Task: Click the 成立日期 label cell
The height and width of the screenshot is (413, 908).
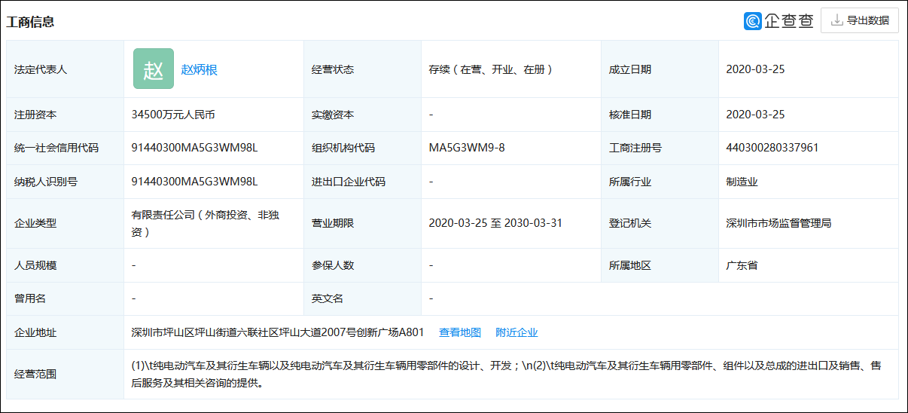Action: click(x=660, y=69)
